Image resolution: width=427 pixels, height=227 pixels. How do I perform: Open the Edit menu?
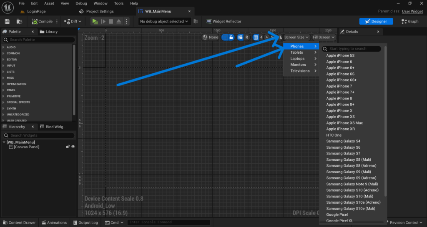coord(34,3)
